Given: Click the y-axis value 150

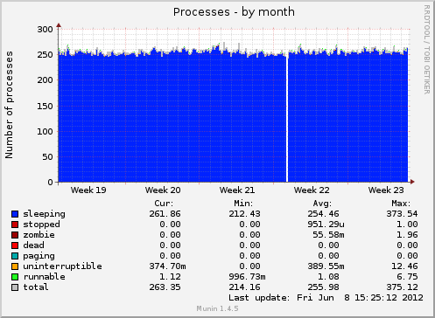Looking at the screenshot, I should point(45,106).
